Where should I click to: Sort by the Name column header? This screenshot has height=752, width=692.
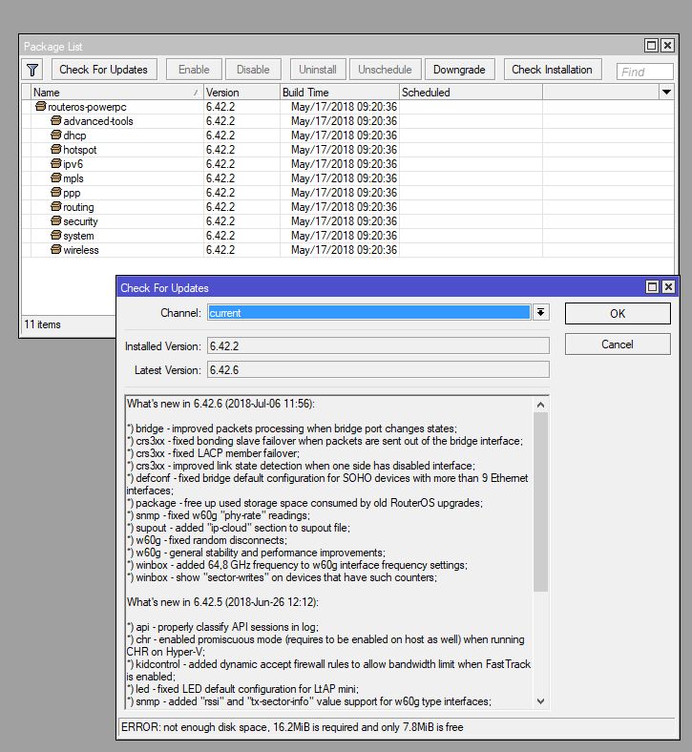coord(116,92)
